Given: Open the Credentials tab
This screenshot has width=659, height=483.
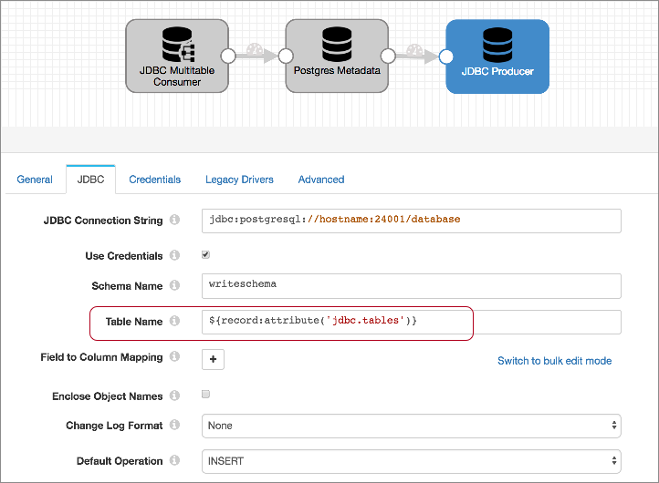Looking at the screenshot, I should pyautogui.click(x=154, y=180).
